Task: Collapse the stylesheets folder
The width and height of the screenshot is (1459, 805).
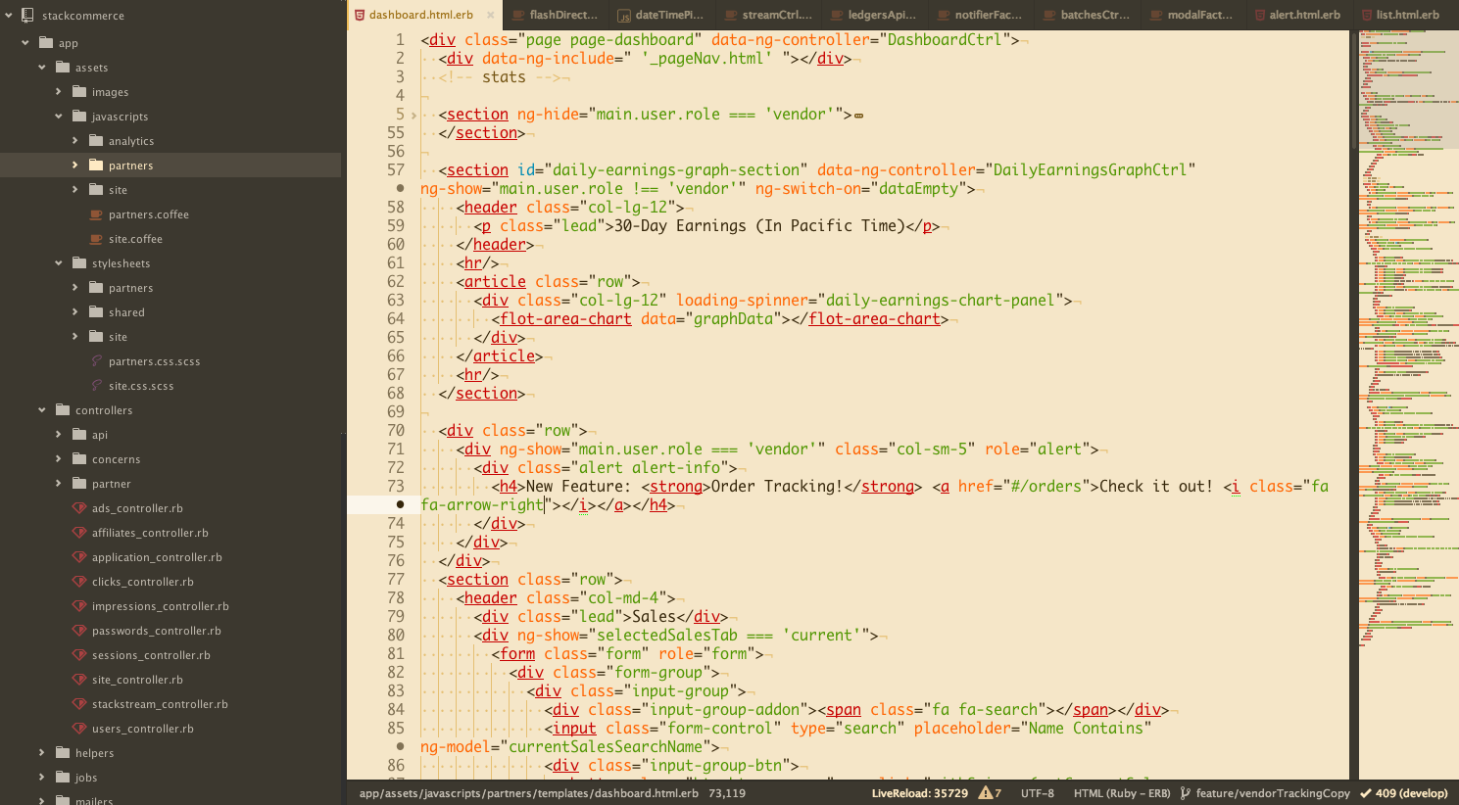Action: click(58, 263)
